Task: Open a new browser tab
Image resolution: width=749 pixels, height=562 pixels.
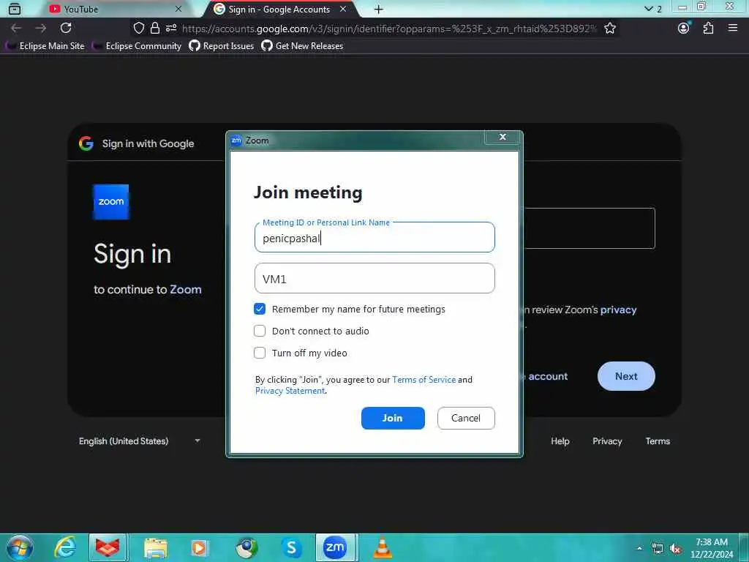Action: pyautogui.click(x=378, y=9)
